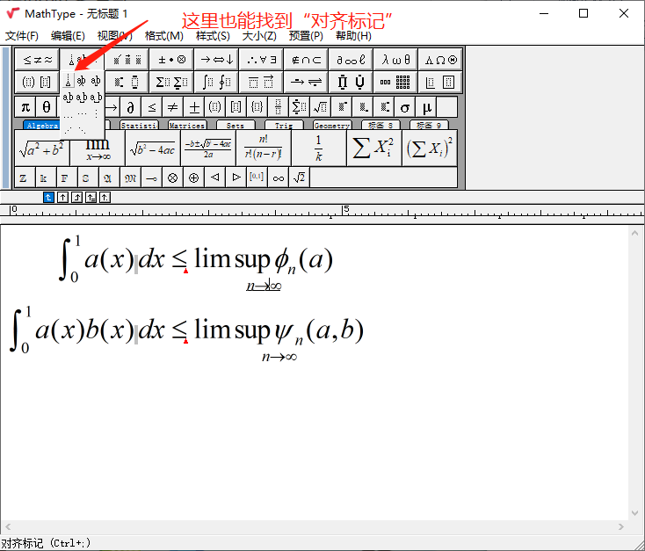Insert the quadratic formula expression
This screenshot has width=645, height=551.
208,149
